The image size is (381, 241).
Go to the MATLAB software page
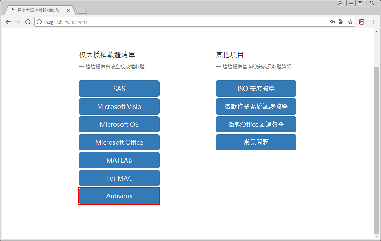pos(119,160)
